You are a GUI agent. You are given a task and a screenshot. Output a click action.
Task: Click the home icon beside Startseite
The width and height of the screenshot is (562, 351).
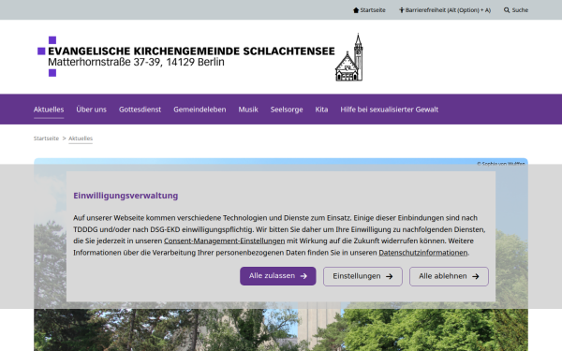point(356,10)
